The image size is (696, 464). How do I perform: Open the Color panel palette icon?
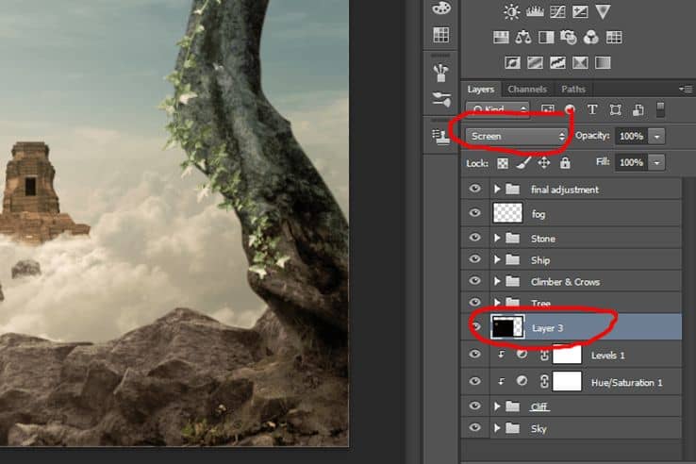click(440, 8)
